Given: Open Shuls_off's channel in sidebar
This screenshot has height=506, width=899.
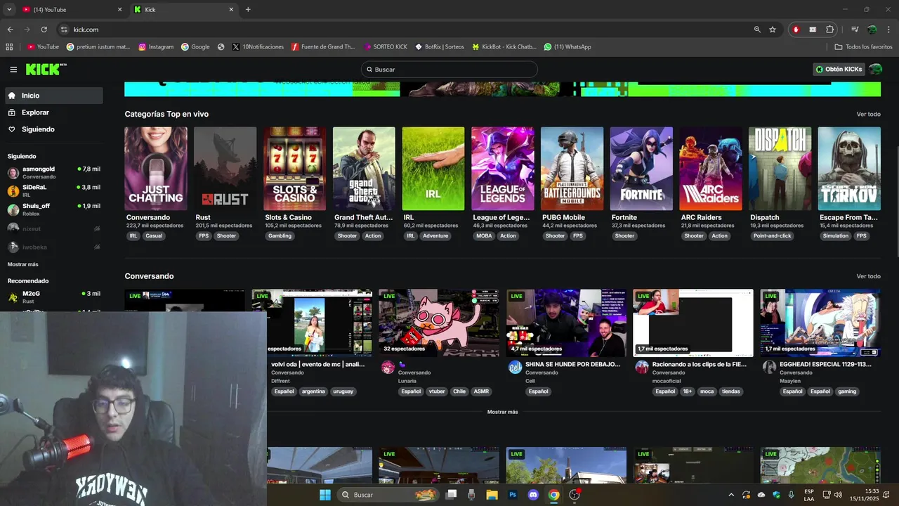Looking at the screenshot, I should (x=54, y=209).
